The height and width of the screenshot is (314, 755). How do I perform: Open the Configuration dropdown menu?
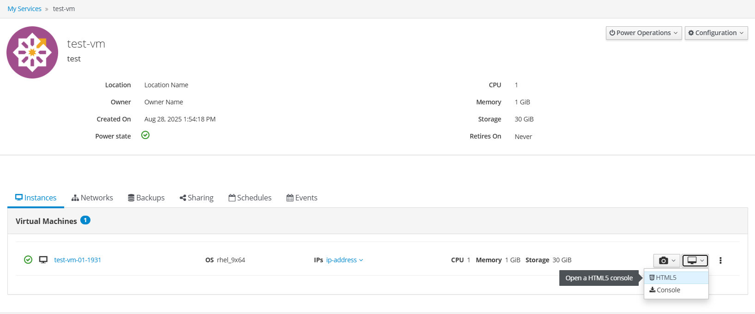click(716, 33)
